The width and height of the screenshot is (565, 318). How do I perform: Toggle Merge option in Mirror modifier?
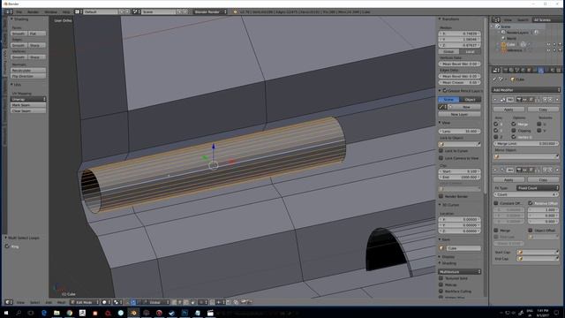click(x=514, y=124)
